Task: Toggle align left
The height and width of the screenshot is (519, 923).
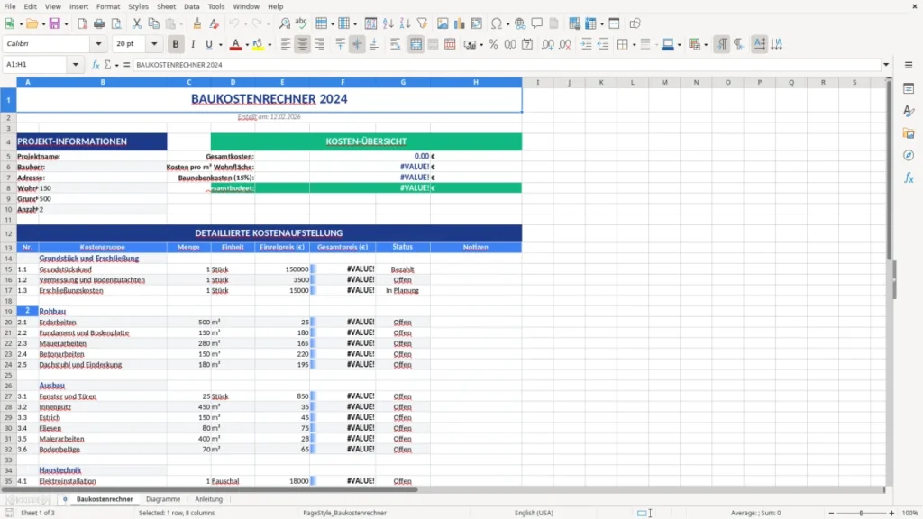Action: (286, 44)
